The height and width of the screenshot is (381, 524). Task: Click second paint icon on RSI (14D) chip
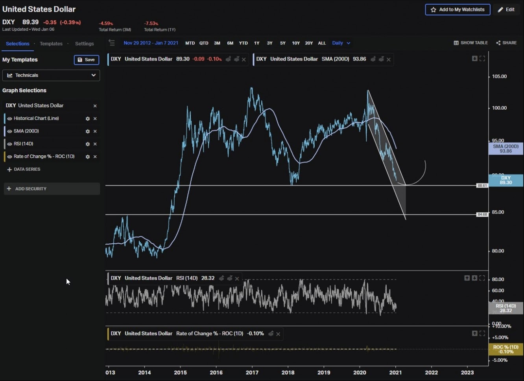pos(230,278)
